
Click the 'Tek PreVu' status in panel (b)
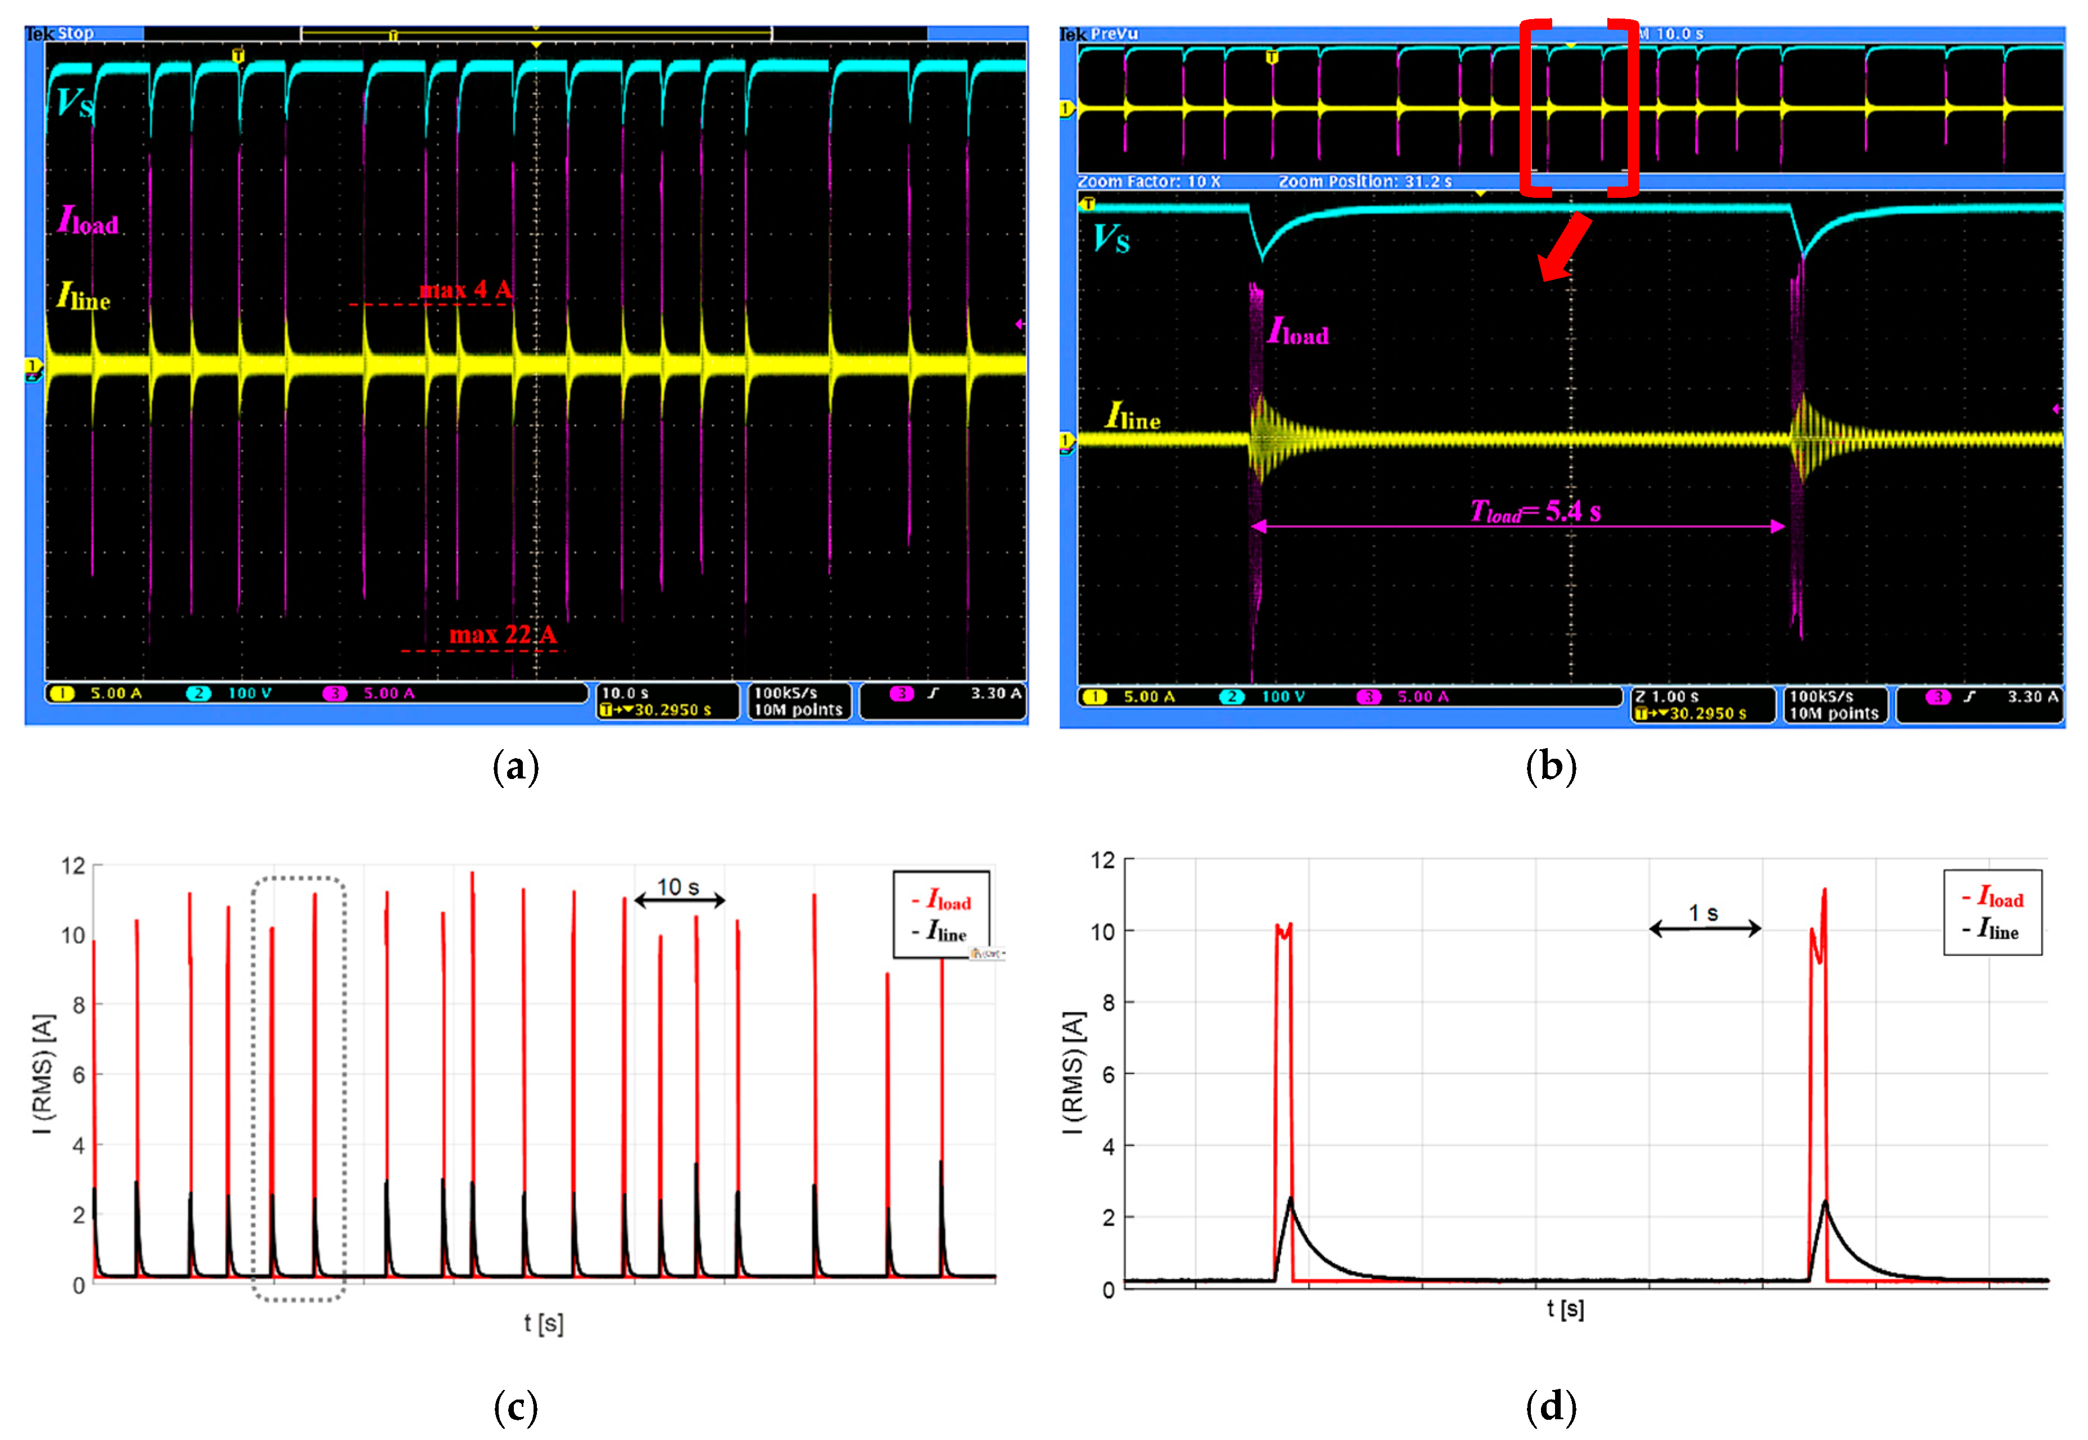point(1099,34)
